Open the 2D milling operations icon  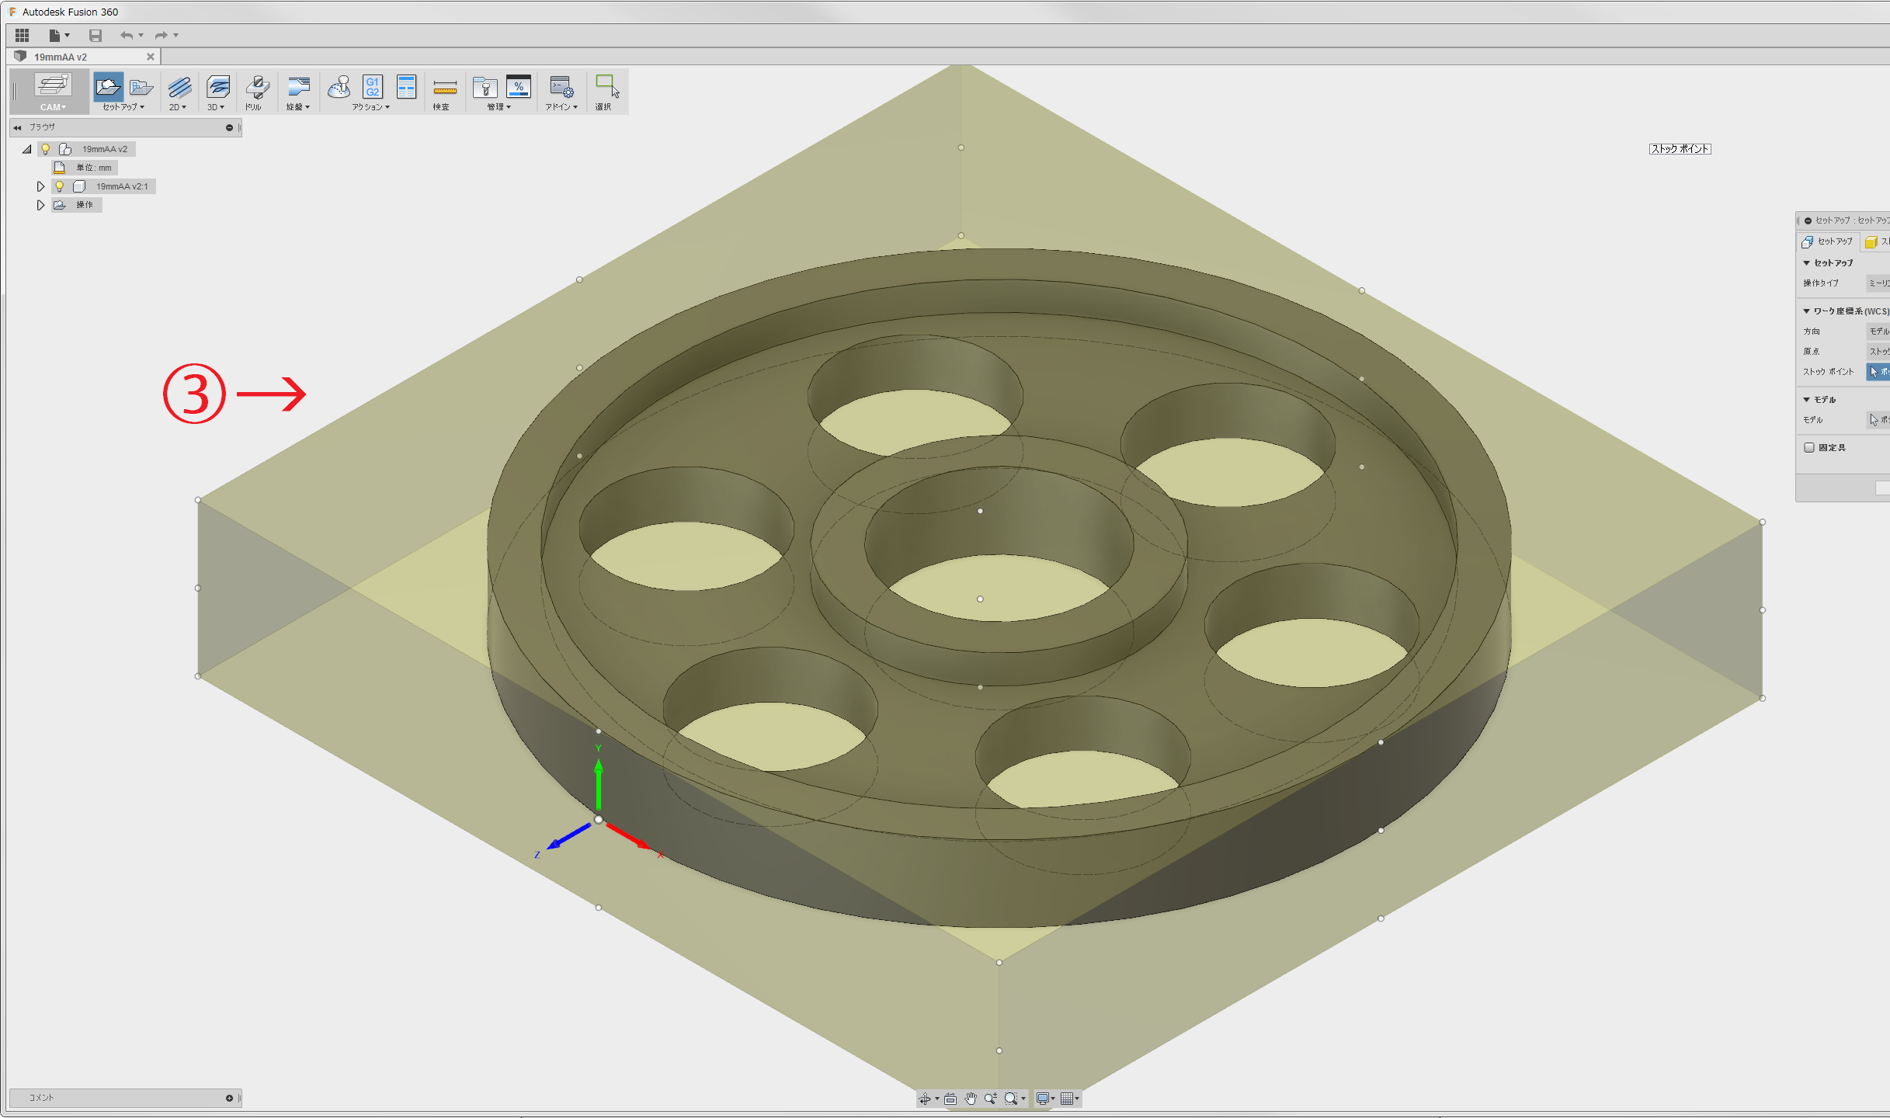[179, 87]
